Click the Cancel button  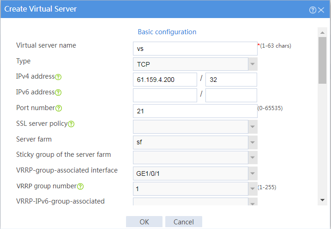click(184, 222)
